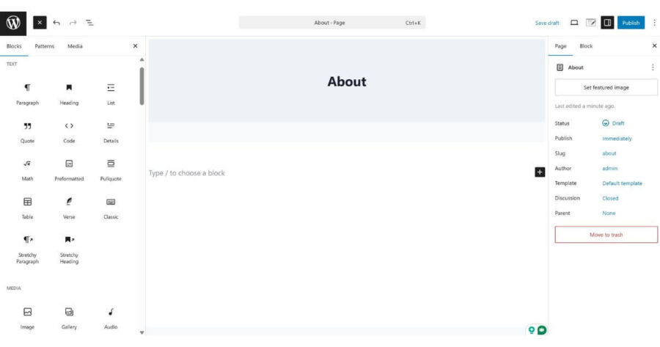Viewport: 660px width, 347px height.
Task: Change the admin author
Action: point(609,169)
